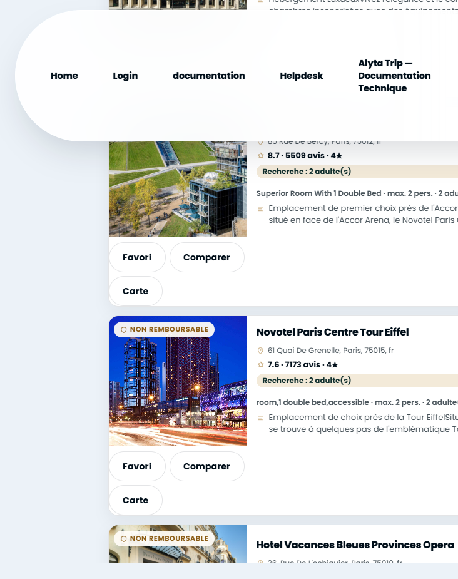Click the room,1 double bed,accessible text

click(x=357, y=402)
